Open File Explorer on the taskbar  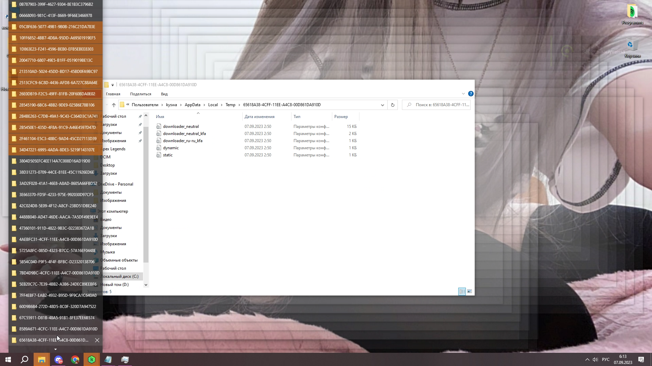coord(42,359)
